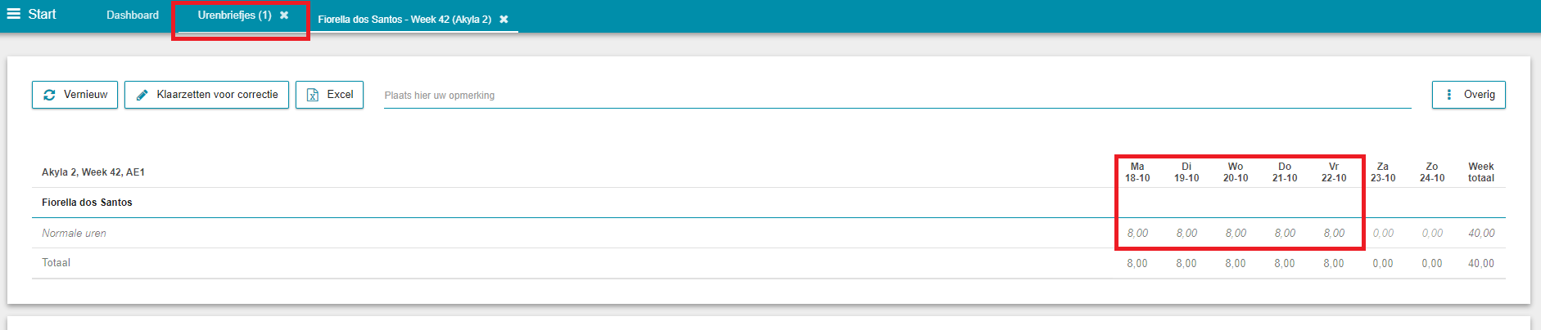Image resolution: width=1541 pixels, height=330 pixels.
Task: Close the Urenbriefjes (1) tab
Action: click(x=284, y=15)
